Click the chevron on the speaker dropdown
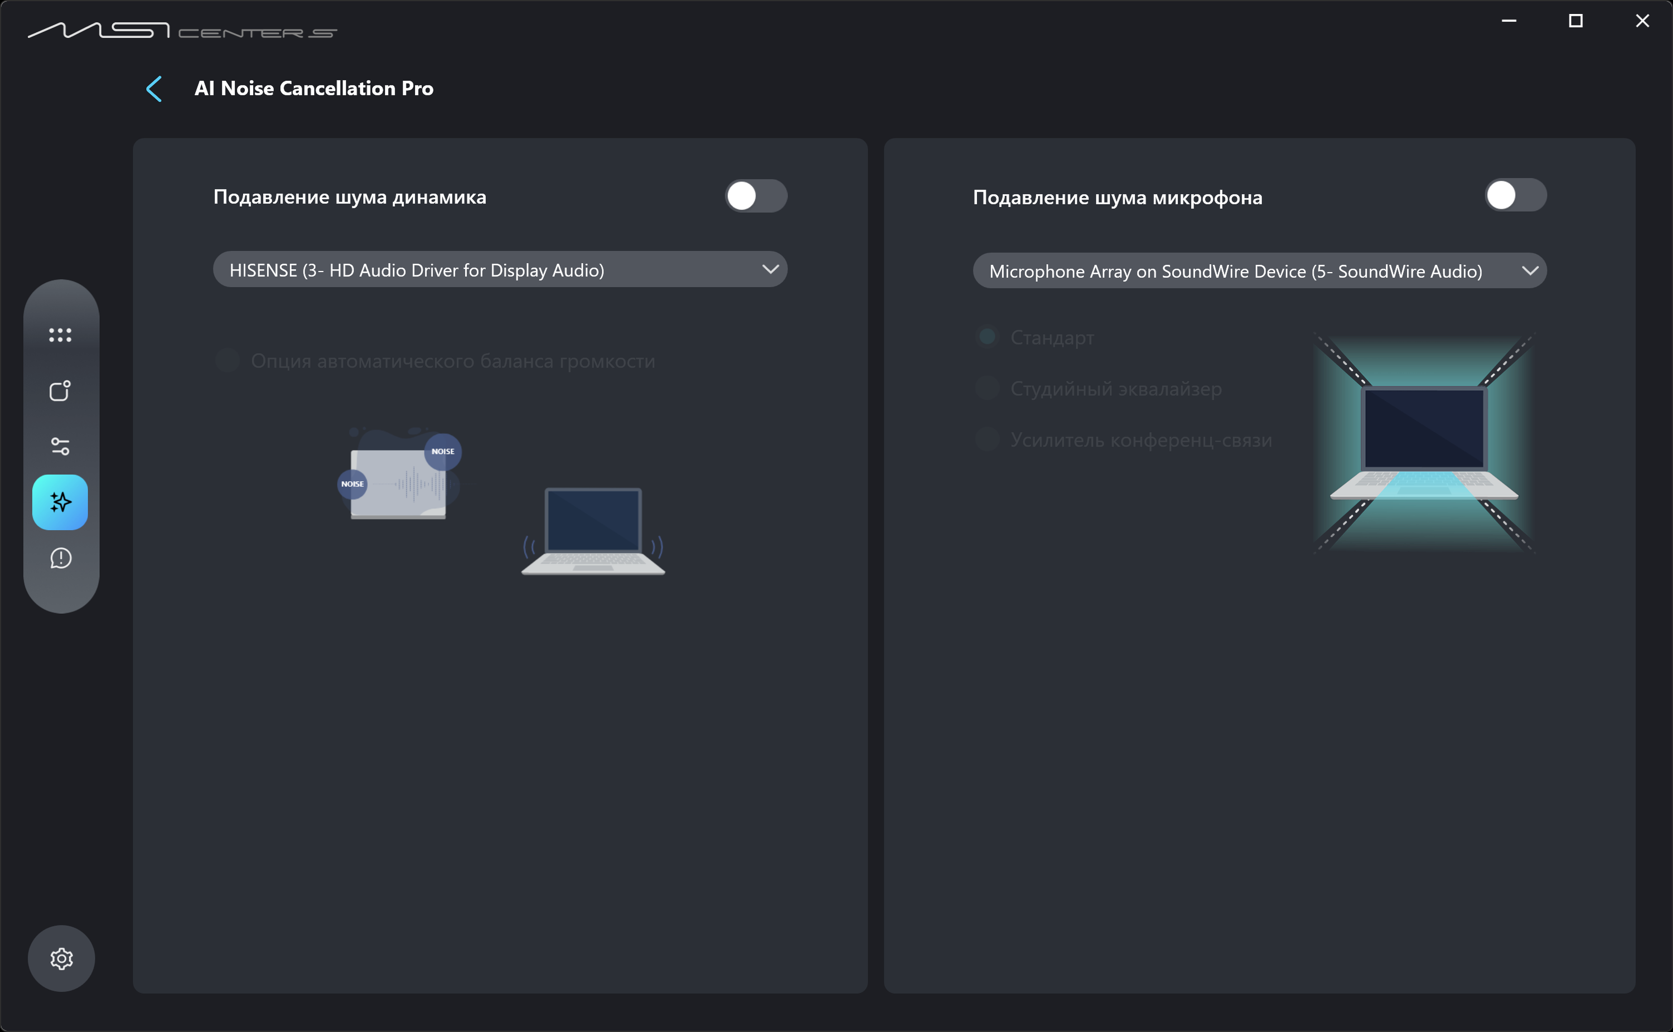This screenshot has width=1673, height=1032. pos(770,270)
